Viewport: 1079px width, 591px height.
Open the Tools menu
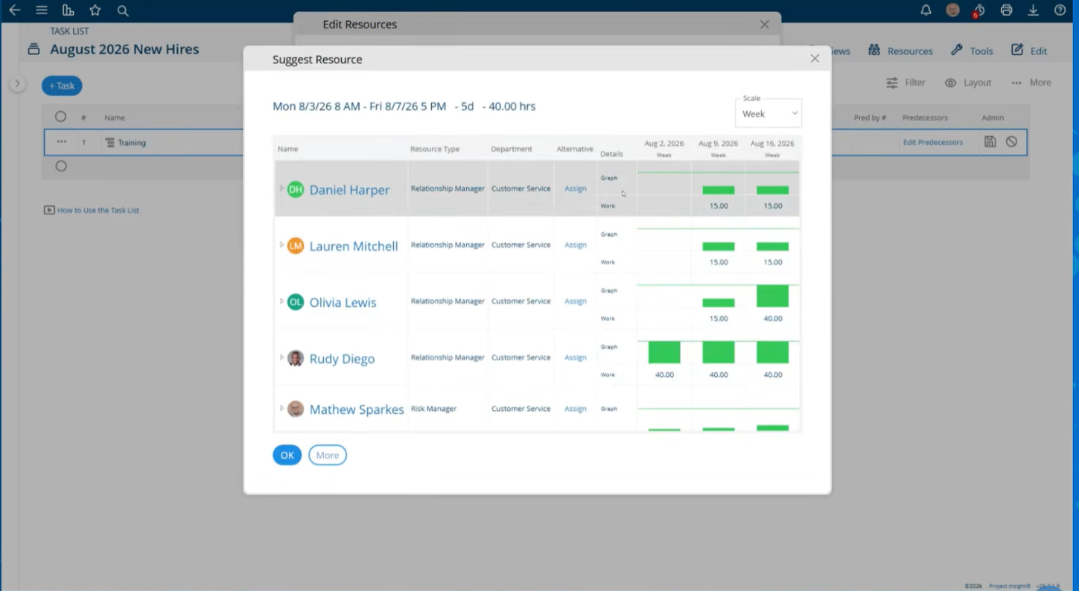(972, 51)
